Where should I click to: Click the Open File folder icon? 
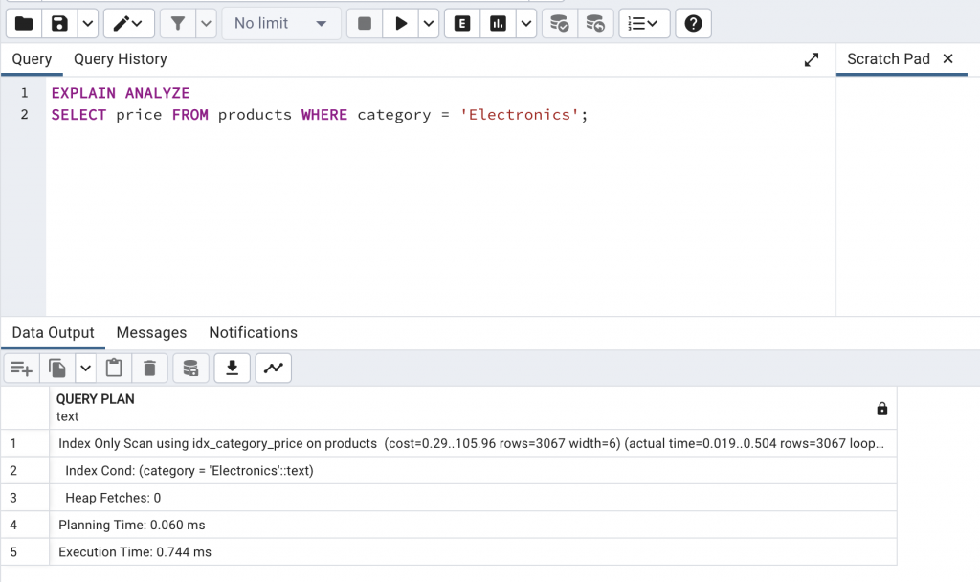pos(23,23)
